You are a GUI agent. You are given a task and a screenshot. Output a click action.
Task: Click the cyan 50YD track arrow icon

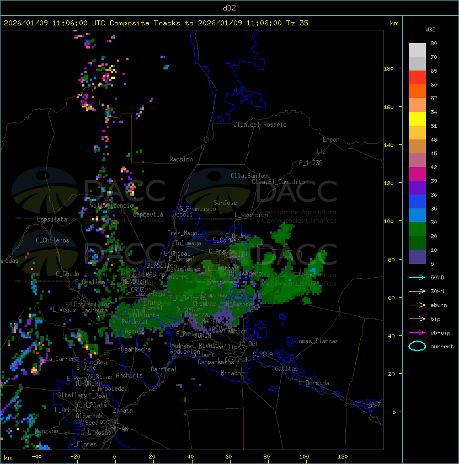coord(417,278)
